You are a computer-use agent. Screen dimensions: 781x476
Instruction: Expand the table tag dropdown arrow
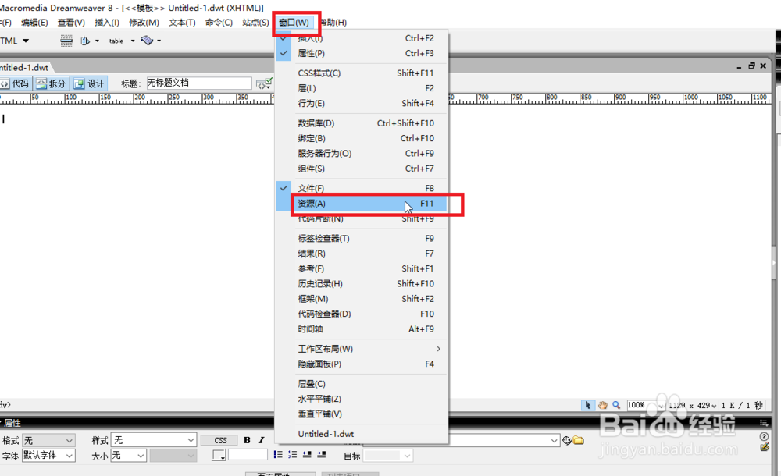point(133,41)
